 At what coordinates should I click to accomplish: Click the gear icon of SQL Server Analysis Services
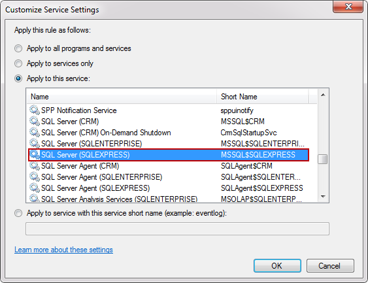click(x=35, y=198)
